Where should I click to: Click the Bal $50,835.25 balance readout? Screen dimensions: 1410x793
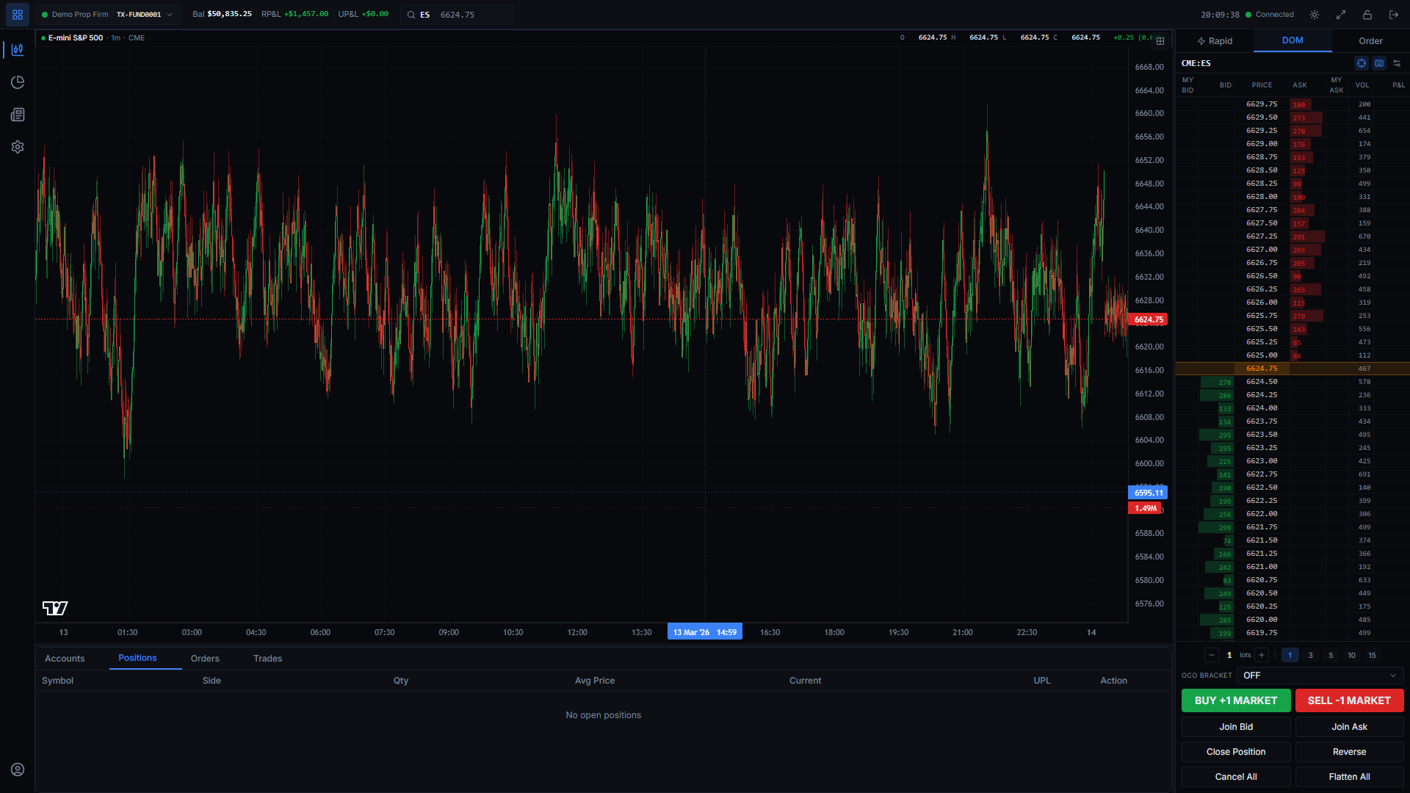click(x=222, y=14)
